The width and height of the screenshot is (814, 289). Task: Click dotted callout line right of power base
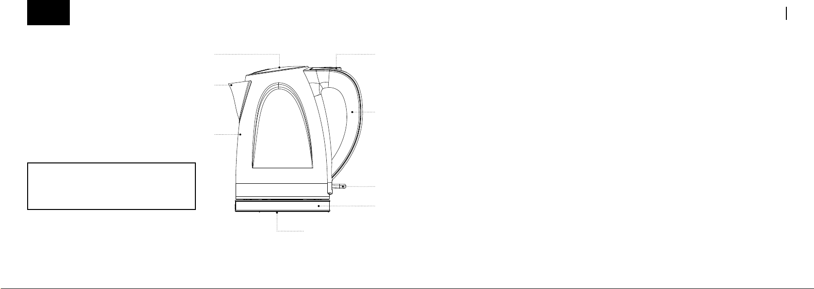click(x=348, y=206)
